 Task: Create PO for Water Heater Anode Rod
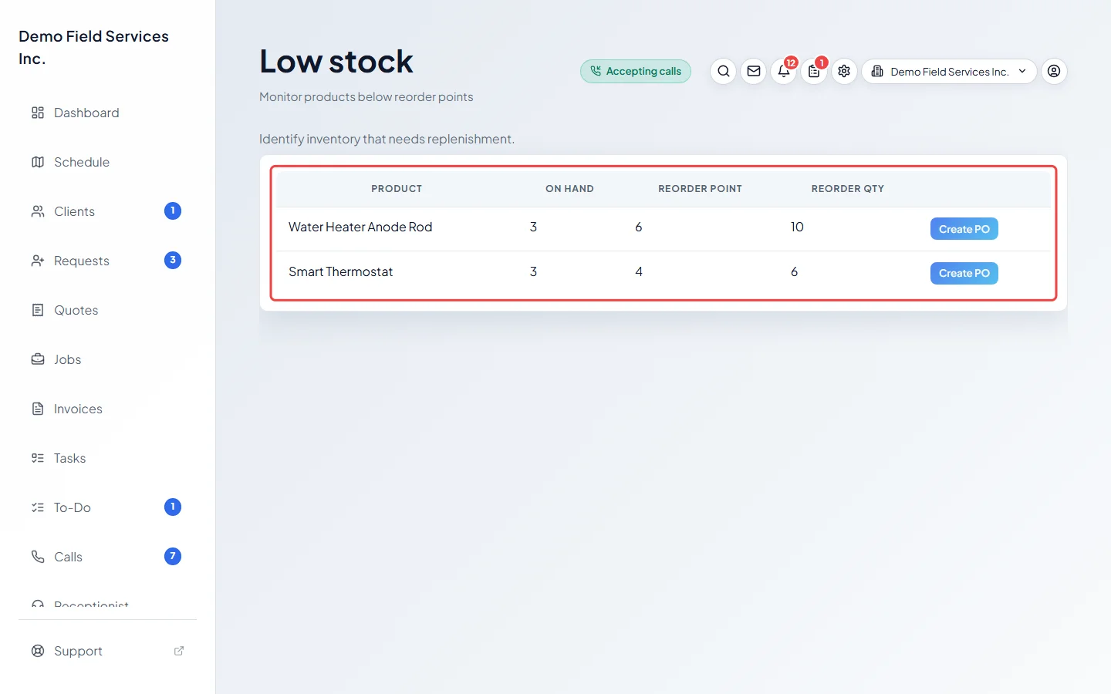click(x=964, y=229)
